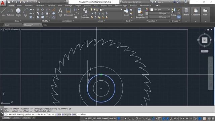Viewport: 215px width, 121px height.
Task: Select the Circle tool
Action: coord(18,12)
